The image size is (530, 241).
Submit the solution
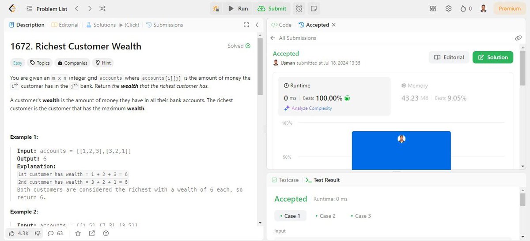[272, 8]
